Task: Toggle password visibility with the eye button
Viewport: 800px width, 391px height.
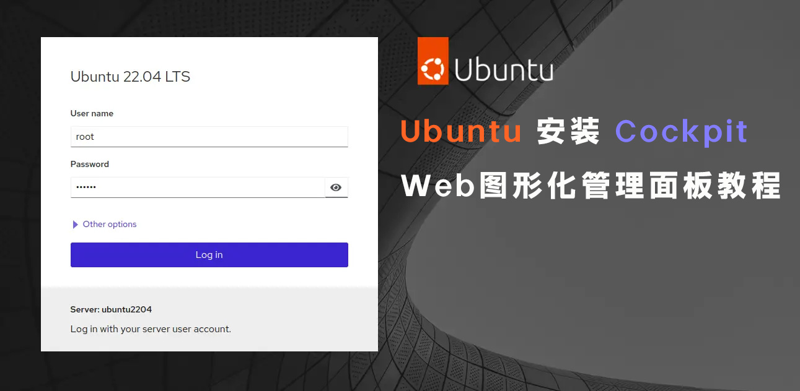Action: click(x=336, y=187)
